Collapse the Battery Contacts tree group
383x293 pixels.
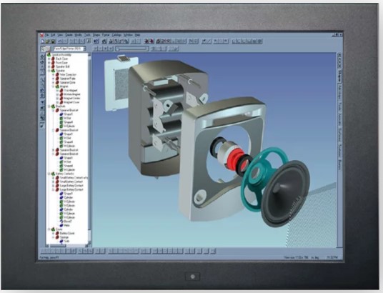[49, 174]
